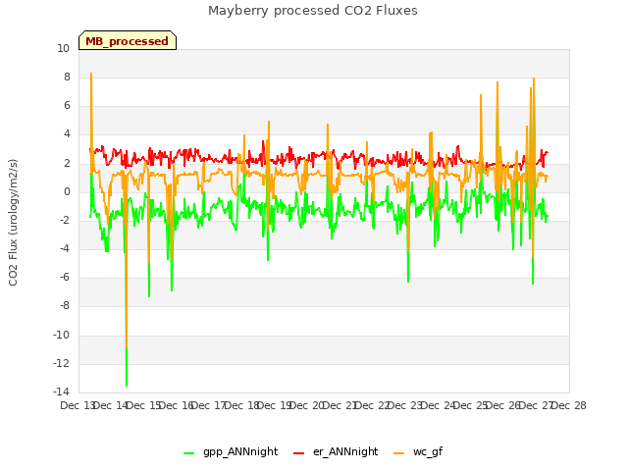Click the y-axis value -6
This screenshot has height=471, width=628.
pyautogui.click(x=64, y=277)
